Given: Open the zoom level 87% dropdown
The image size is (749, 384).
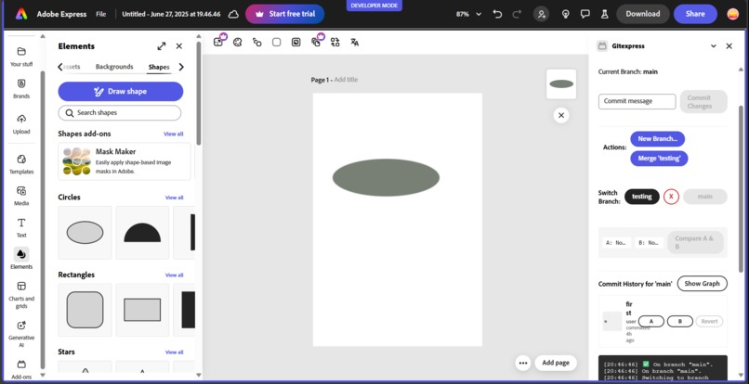Looking at the screenshot, I should (x=468, y=14).
